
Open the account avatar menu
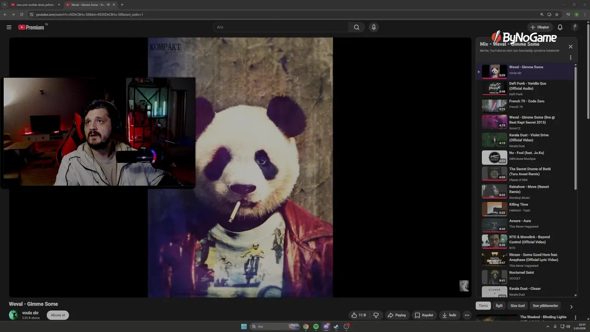[x=575, y=27]
